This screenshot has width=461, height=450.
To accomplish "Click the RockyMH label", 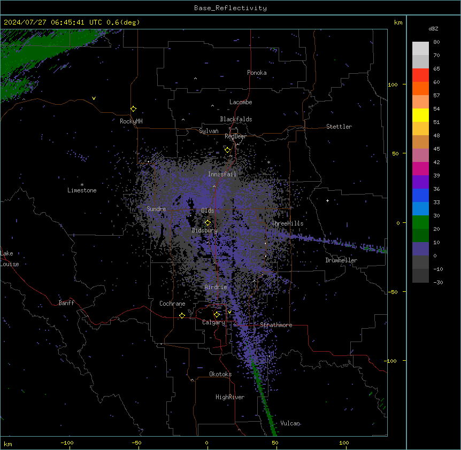I will click(x=131, y=121).
